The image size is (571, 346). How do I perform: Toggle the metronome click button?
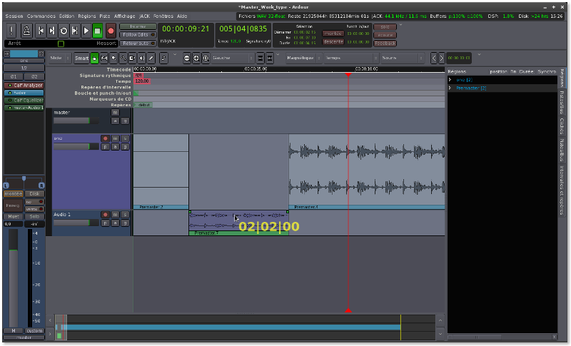coord(26,31)
